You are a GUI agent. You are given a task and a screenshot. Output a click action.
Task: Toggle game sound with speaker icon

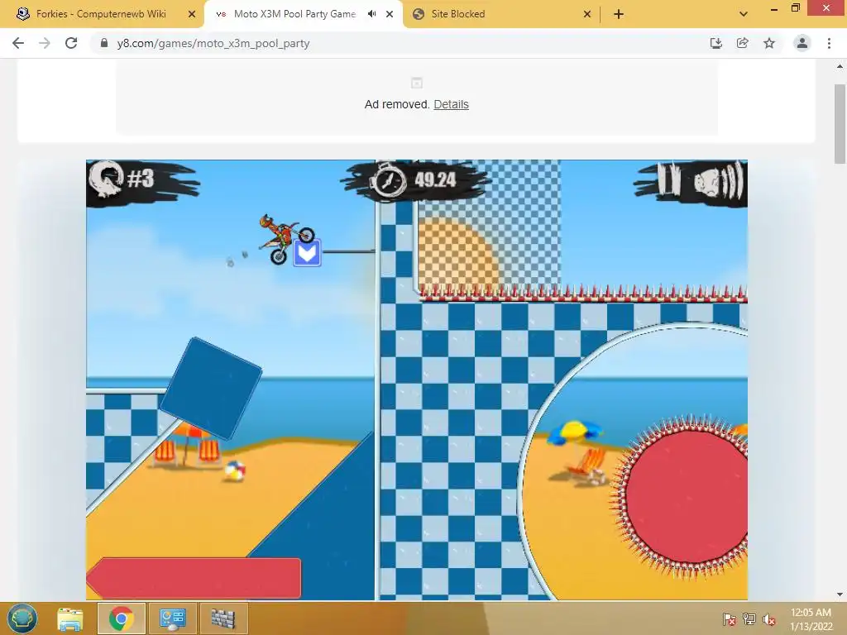point(719,180)
